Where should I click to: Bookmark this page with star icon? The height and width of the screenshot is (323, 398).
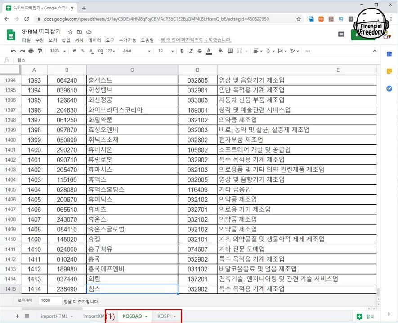coord(299,19)
